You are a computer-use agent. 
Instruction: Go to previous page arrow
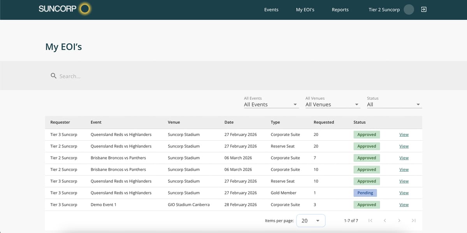(x=384, y=221)
